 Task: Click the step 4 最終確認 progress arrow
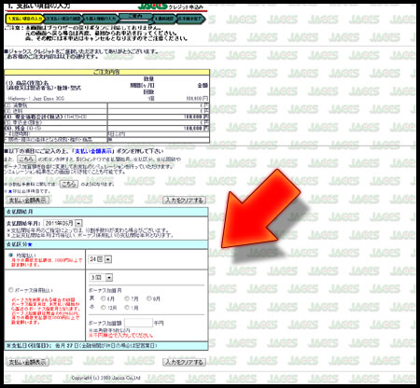pyautogui.click(x=165, y=19)
